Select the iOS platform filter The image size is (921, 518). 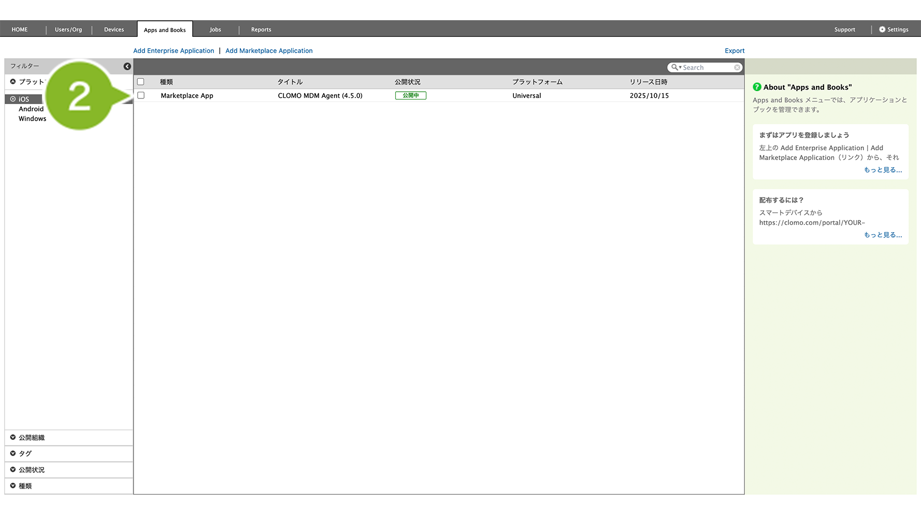click(x=24, y=99)
